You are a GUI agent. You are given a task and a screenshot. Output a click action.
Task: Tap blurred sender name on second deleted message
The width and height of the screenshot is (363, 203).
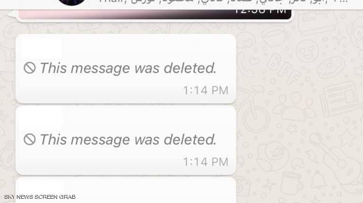click(x=43, y=118)
